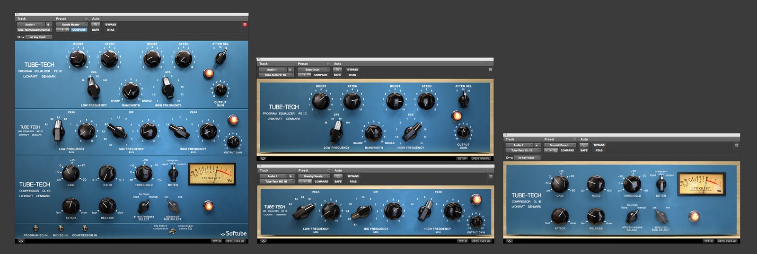757x254 pixels.
Task: Click the target icon in PE 1C plugin window
Action: coord(490,70)
